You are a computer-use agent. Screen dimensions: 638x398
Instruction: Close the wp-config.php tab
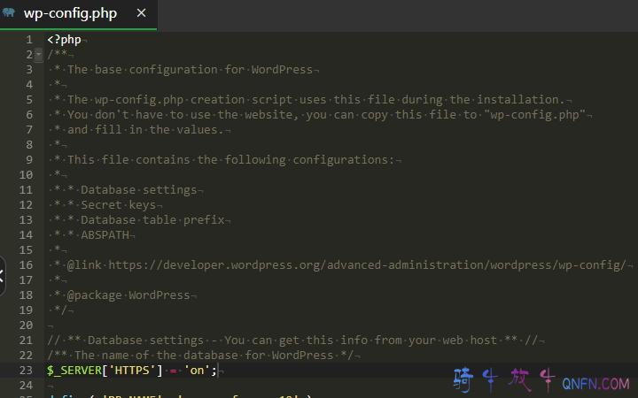tap(141, 13)
